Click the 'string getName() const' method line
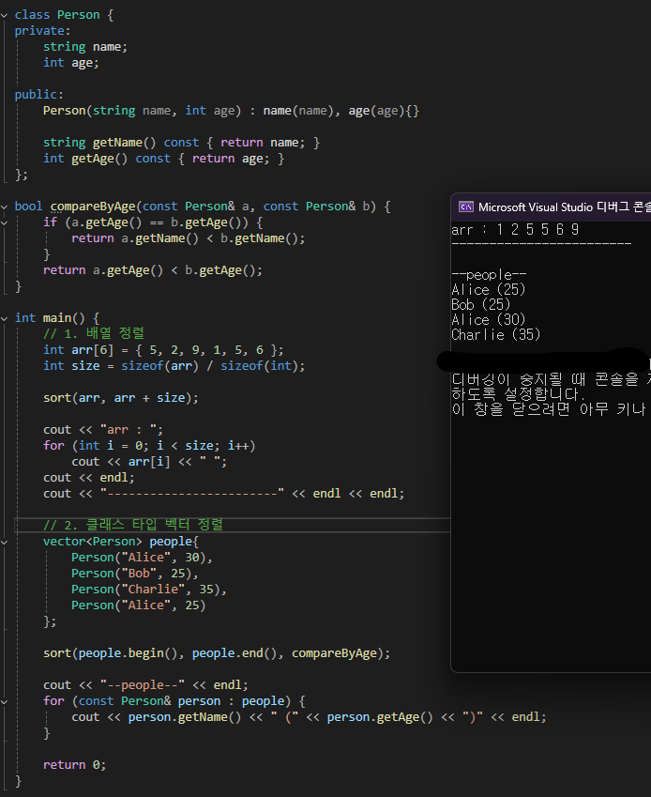 (x=181, y=143)
